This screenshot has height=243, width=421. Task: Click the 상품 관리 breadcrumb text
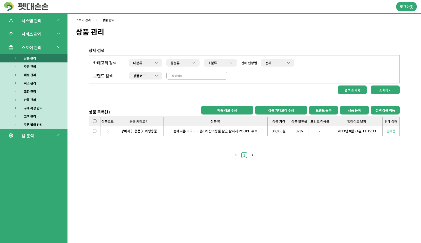tap(108, 20)
